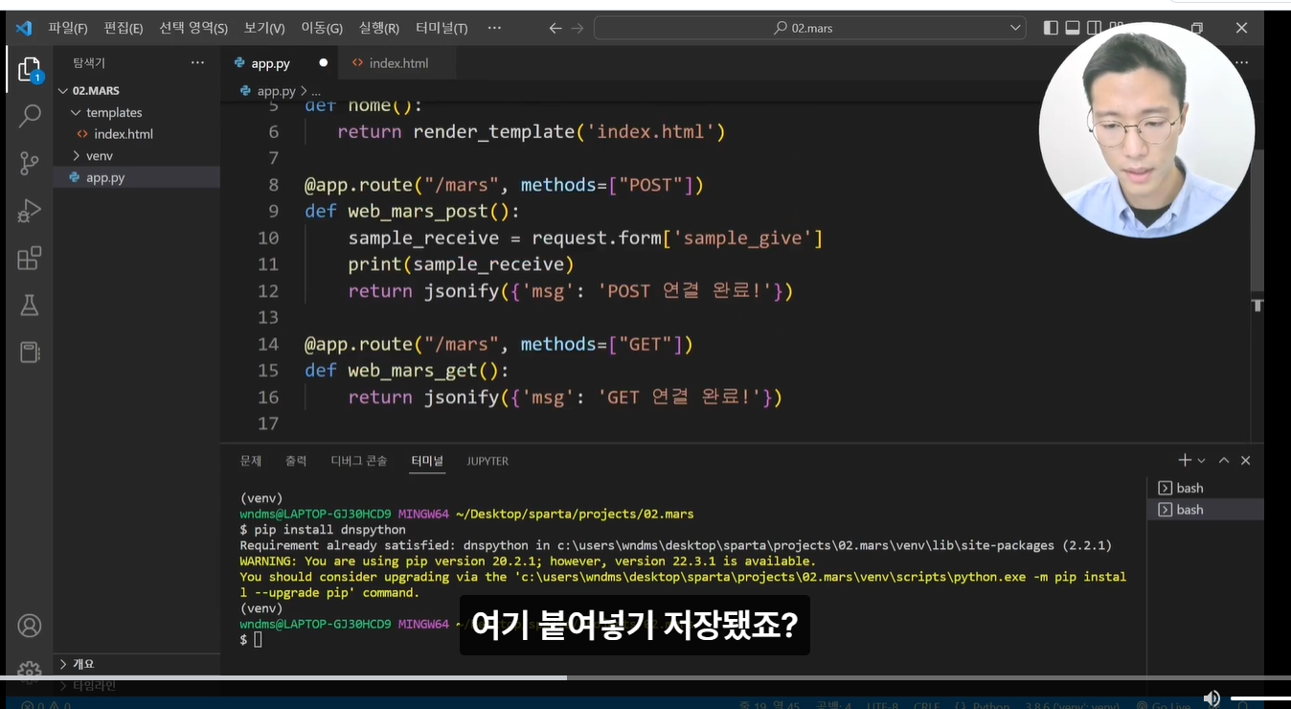Select app.py in the explorer tree
The image size is (1291, 709).
136,177
